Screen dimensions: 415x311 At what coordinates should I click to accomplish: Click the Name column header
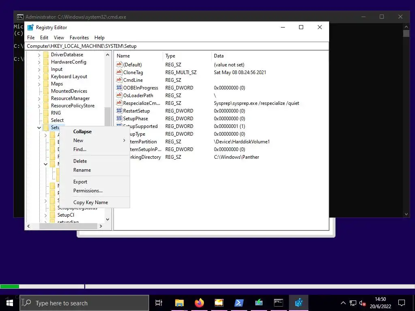click(139, 56)
